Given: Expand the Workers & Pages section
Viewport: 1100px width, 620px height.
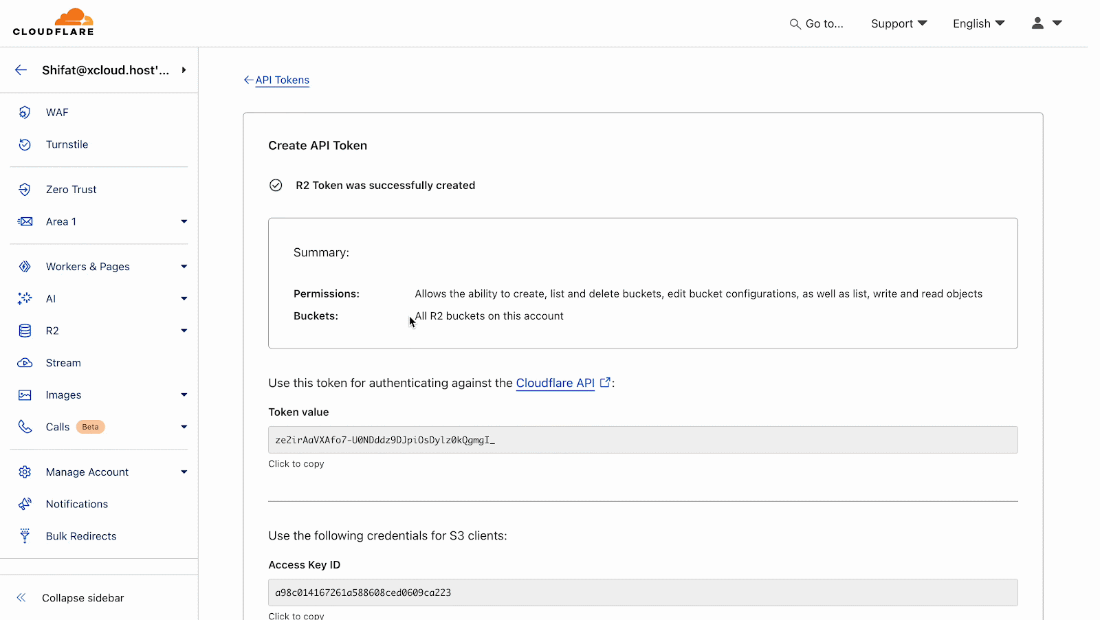Looking at the screenshot, I should pyautogui.click(x=184, y=267).
